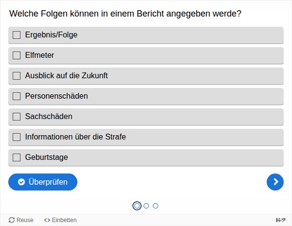Click the Einbetten embed code icon
This screenshot has width=292, height=226.
(47, 220)
